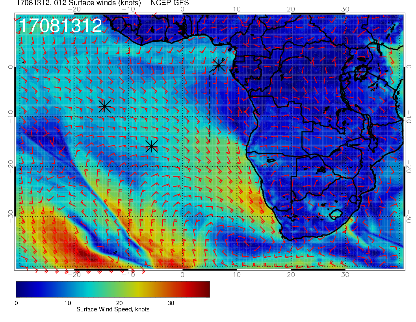Click the '-20' latitude label on the right axis
Image resolution: width=416 pixels, height=322 pixels.
[x=409, y=167]
